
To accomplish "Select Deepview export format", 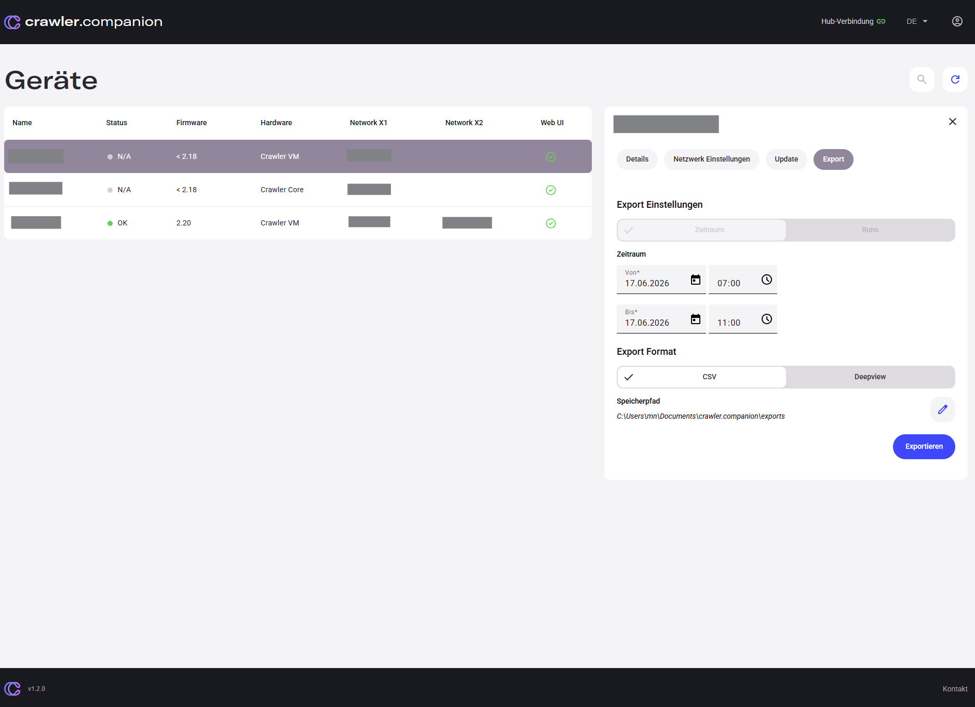I will [x=870, y=377].
